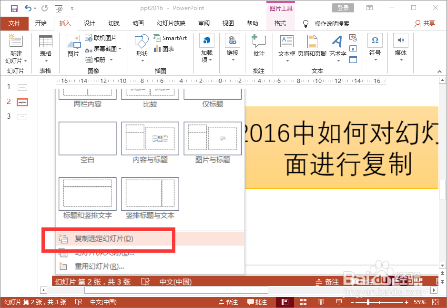This screenshot has height=308, width=447.
Task: Click the 操作说明搜索 search box
Action: (x=332, y=23)
